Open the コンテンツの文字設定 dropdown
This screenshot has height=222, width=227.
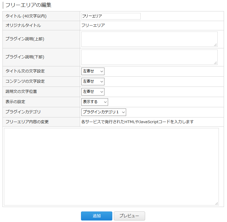pos(93,82)
